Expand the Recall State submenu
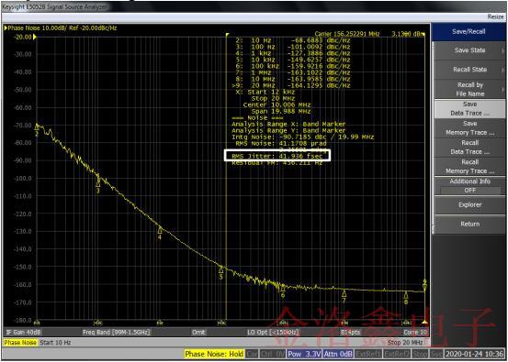The height and width of the screenshot is (362, 508). tap(469, 70)
